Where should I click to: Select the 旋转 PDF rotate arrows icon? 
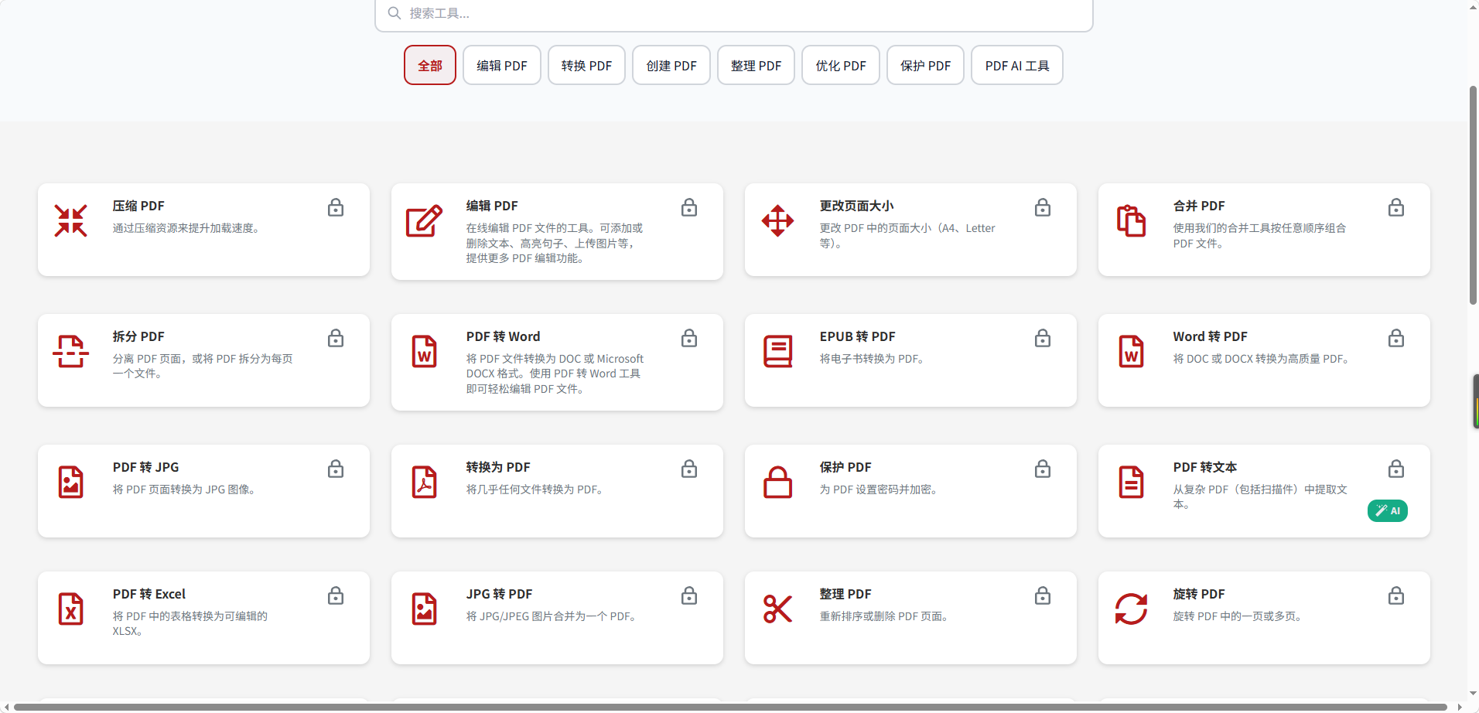click(x=1131, y=609)
